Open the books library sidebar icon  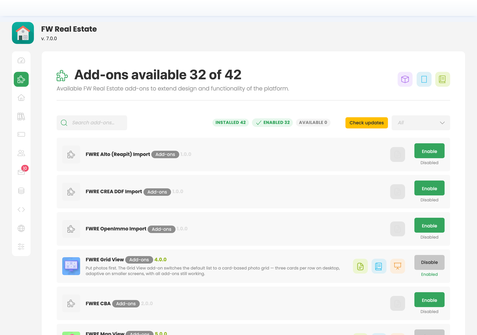tap(21, 116)
